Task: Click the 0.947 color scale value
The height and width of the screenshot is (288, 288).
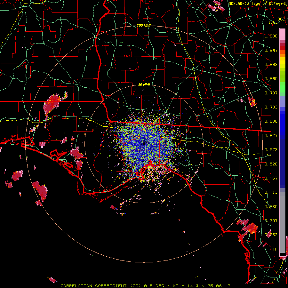Action: point(271,50)
